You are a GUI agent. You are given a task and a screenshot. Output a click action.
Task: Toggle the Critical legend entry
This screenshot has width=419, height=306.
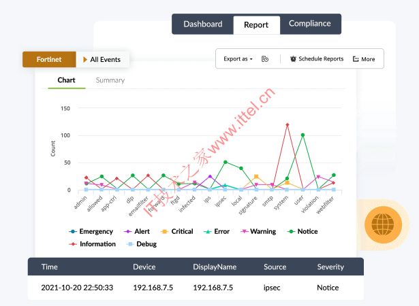[x=176, y=231]
